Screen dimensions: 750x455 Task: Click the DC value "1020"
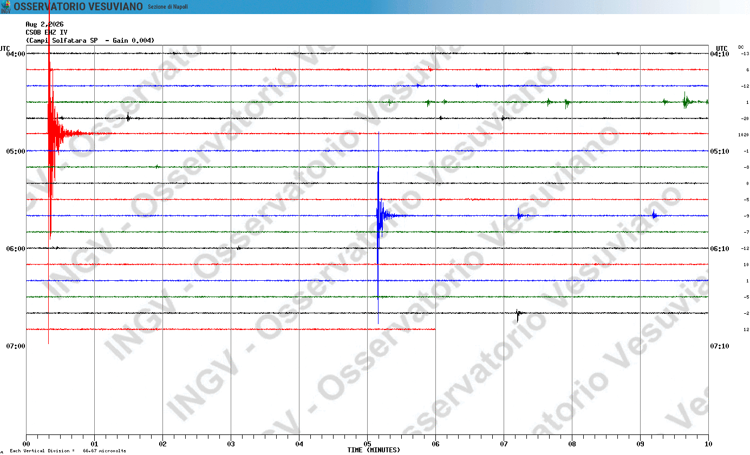744,135
